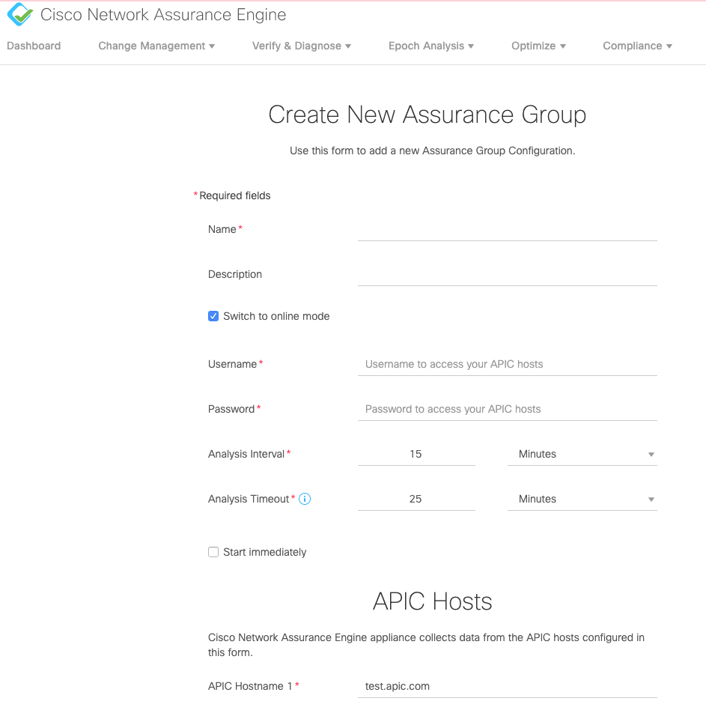Click the Username field for APIC hosts
Viewport: 706px width, 713px height.
coord(507,364)
